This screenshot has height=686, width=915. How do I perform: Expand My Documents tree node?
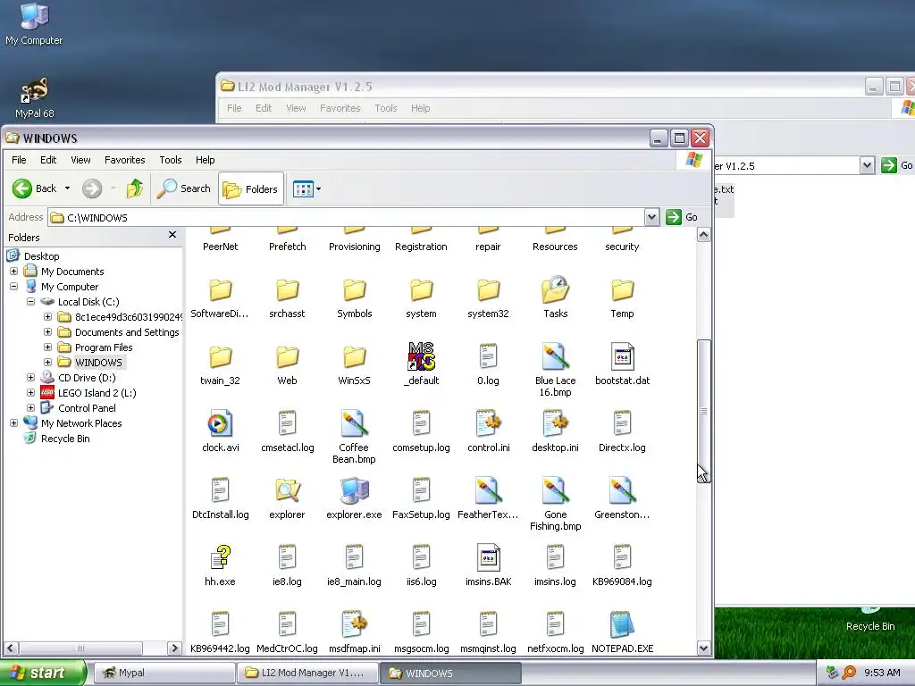tap(14, 272)
